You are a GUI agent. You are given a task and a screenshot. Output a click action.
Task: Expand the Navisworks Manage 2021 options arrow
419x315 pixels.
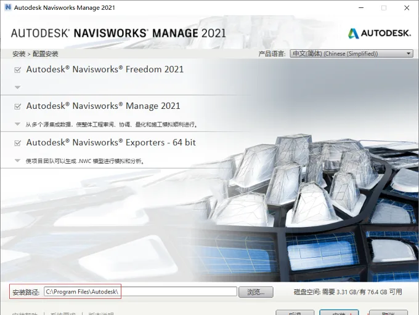(x=18, y=124)
